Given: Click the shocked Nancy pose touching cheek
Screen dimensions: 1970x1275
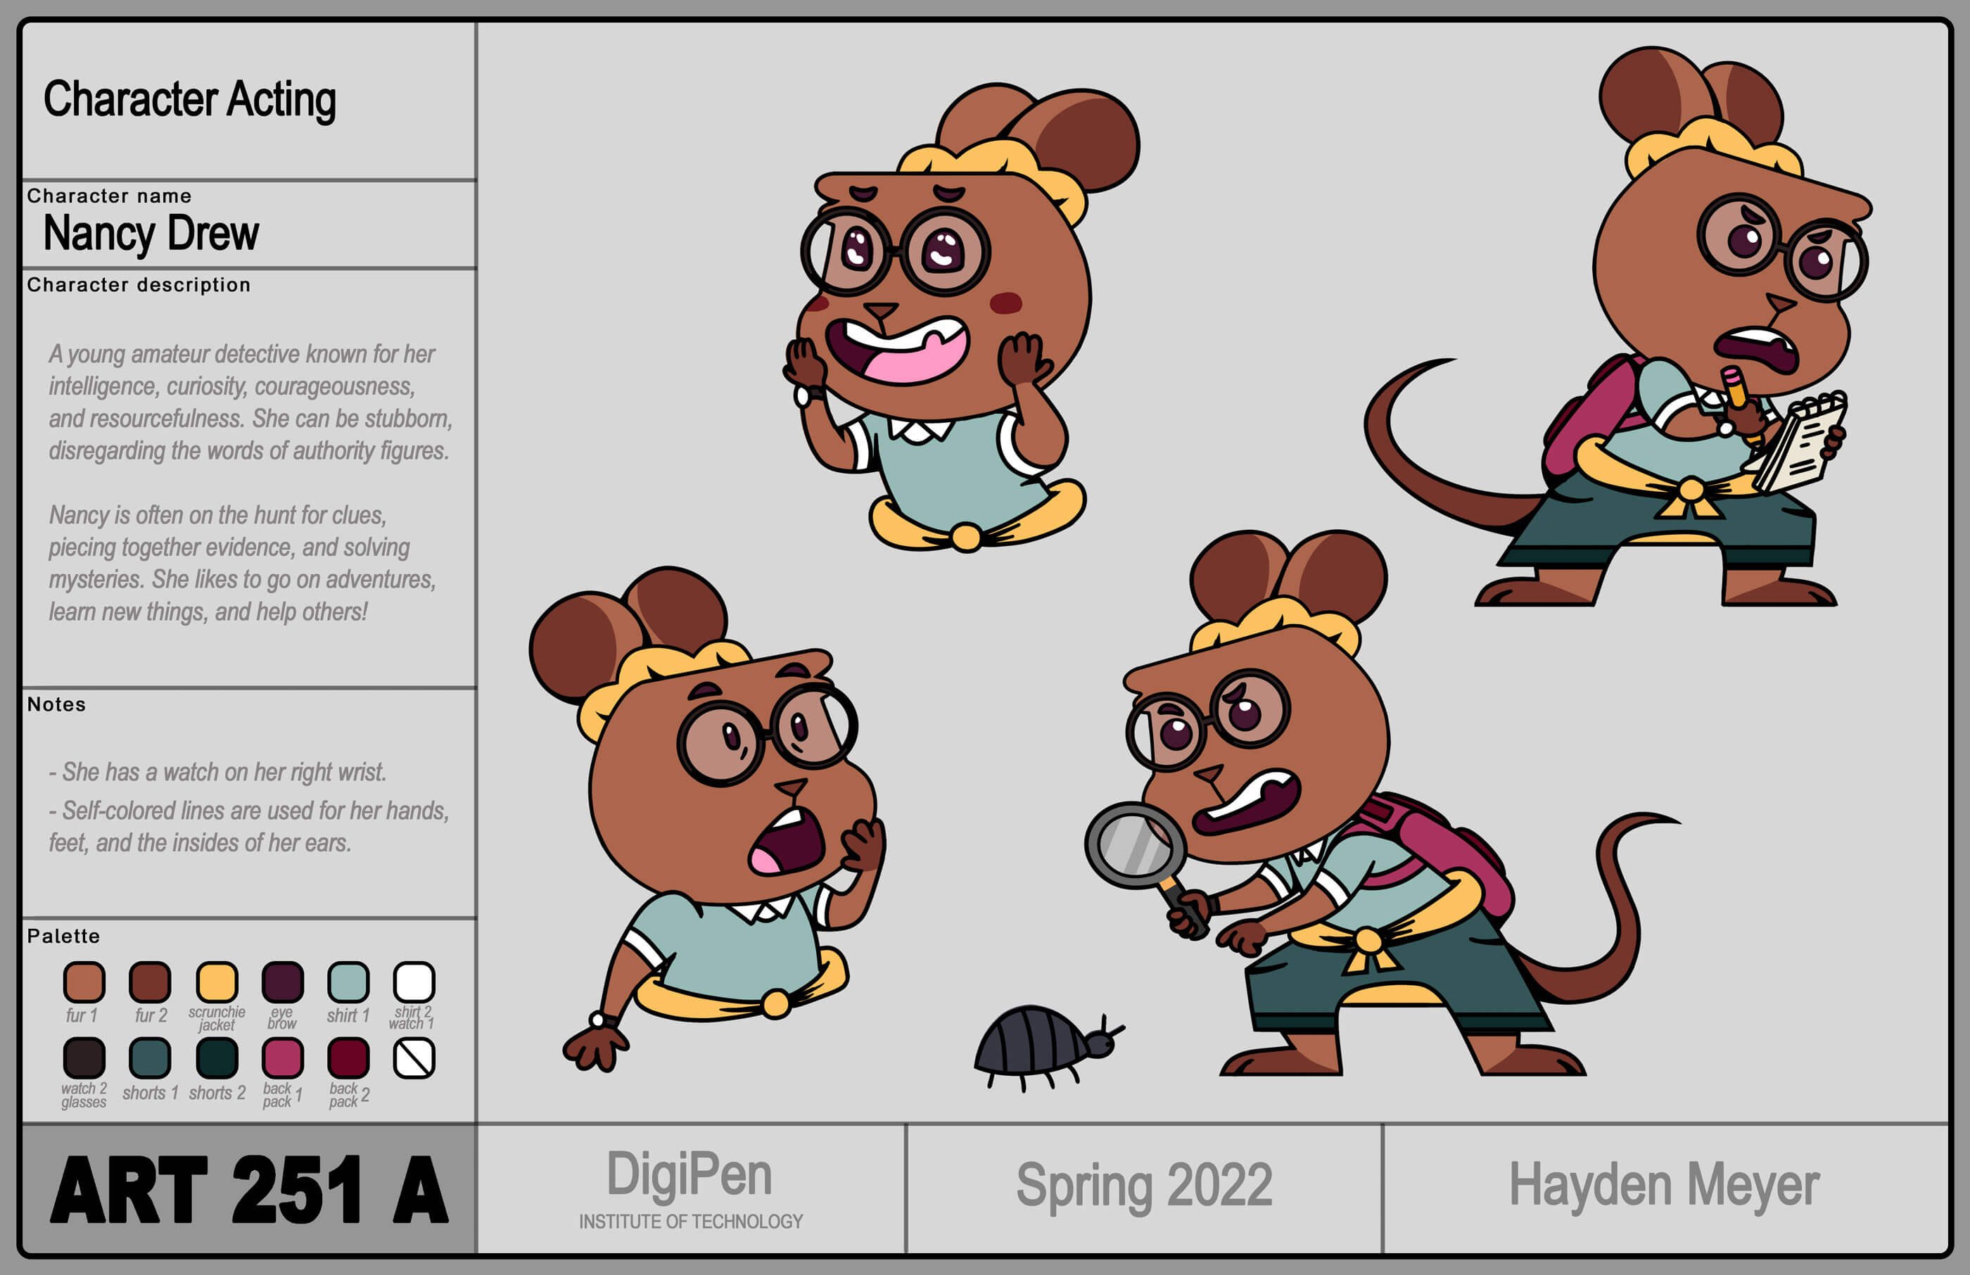Looking at the screenshot, I should pos(708,820).
